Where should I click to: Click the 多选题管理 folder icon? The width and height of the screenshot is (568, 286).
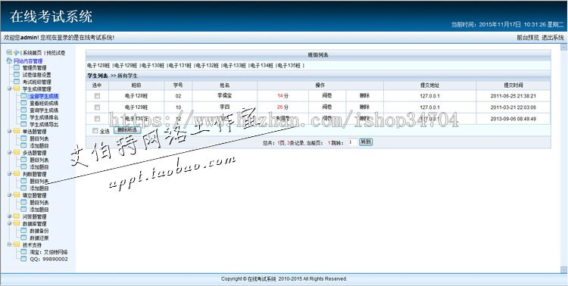pyautogui.click(x=17, y=153)
